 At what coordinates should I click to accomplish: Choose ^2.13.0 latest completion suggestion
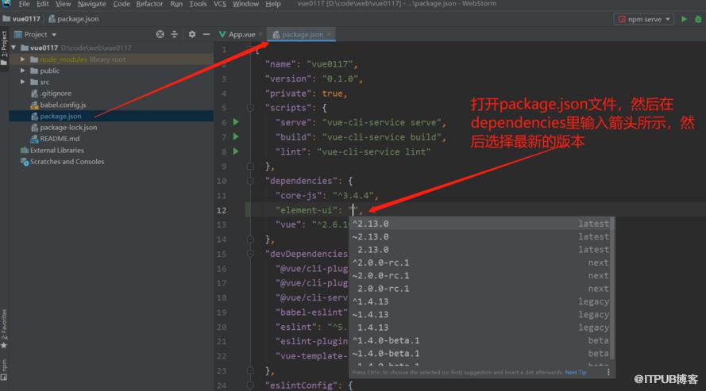480,224
